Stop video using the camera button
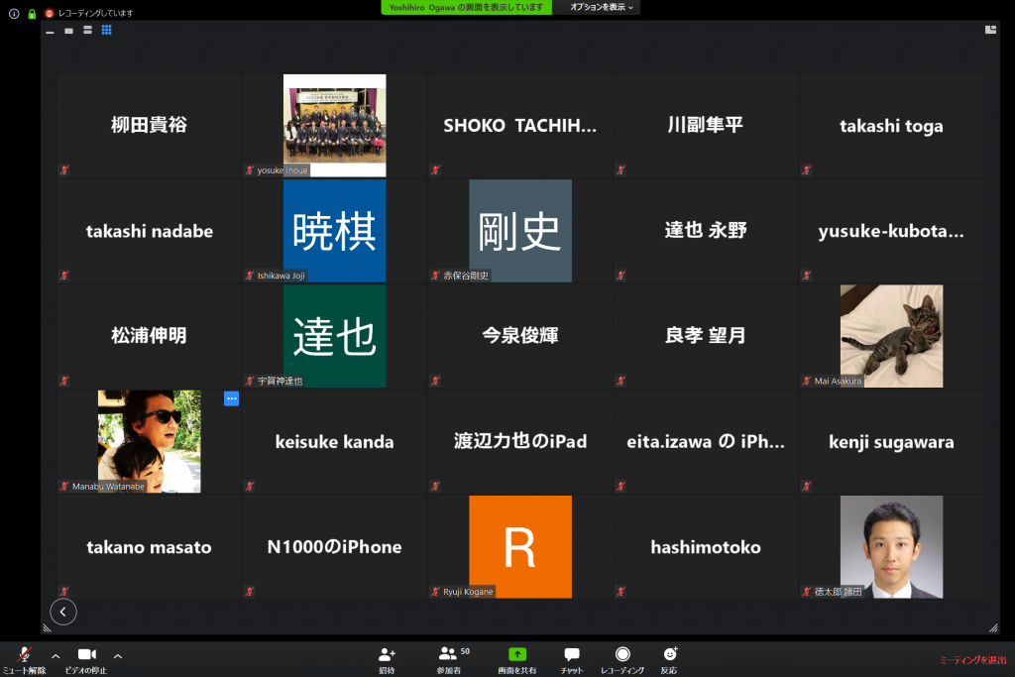This screenshot has width=1015, height=677. [x=86, y=655]
